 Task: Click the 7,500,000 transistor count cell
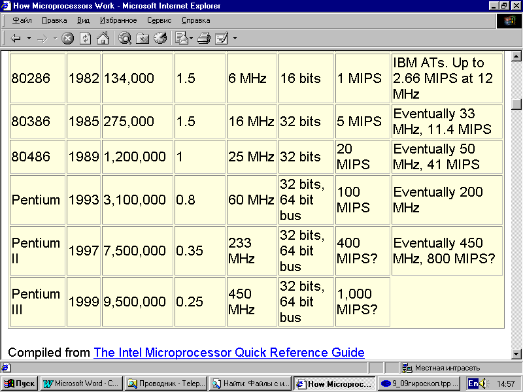[137, 251]
